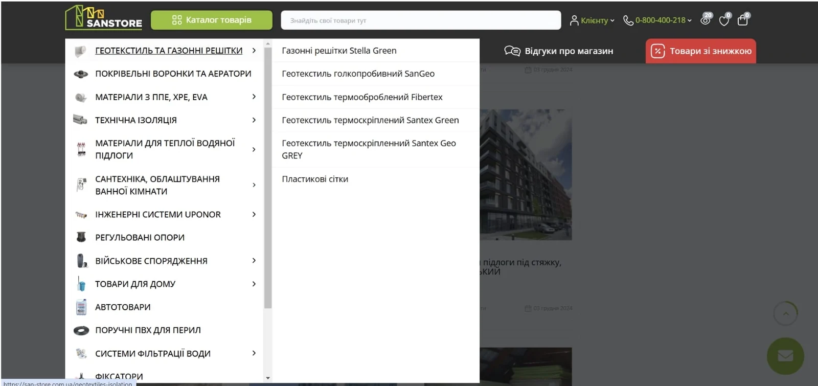The width and height of the screenshot is (818, 386).
Task: Click the ППЕ materials category icon
Action: (x=81, y=97)
